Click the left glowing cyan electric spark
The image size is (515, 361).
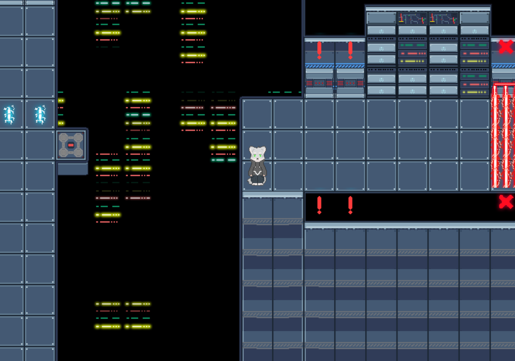(9, 115)
